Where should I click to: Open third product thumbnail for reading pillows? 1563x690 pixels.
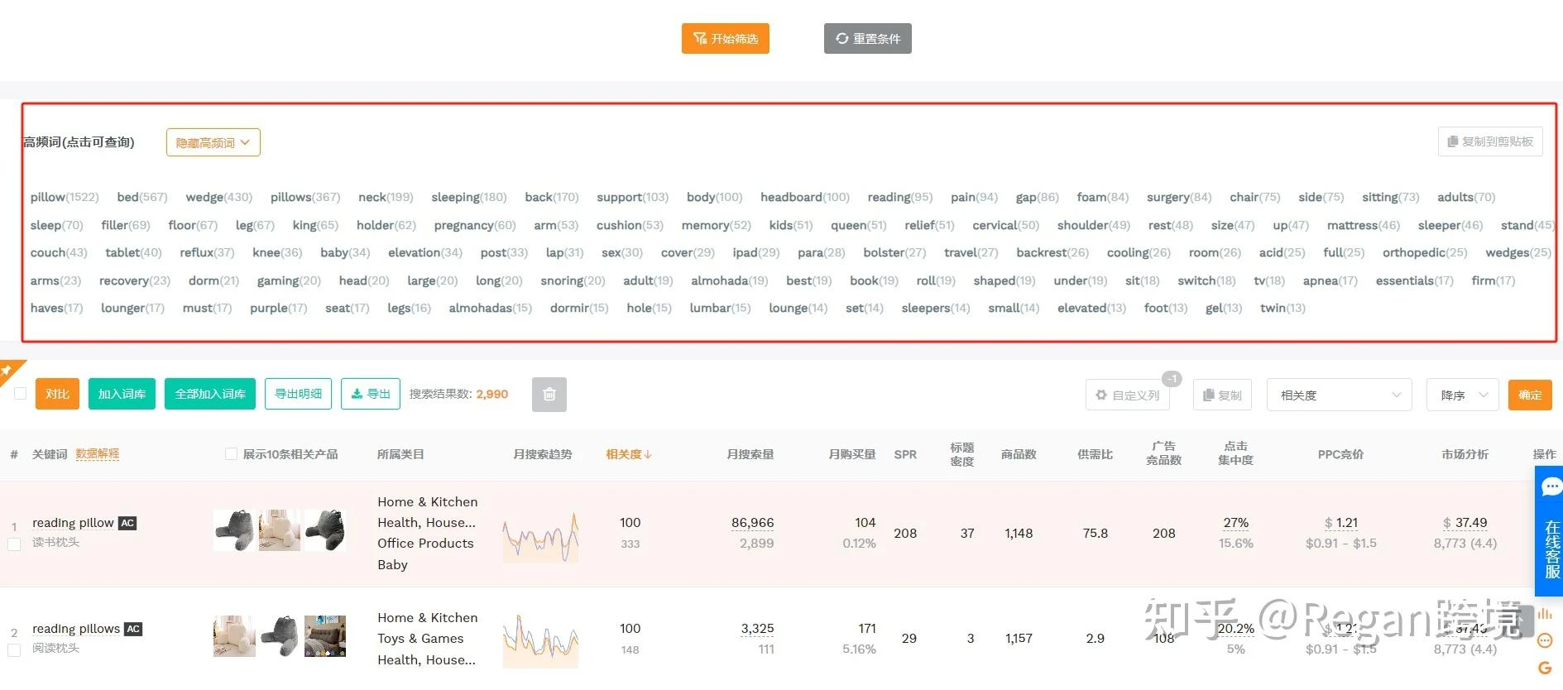coord(325,636)
